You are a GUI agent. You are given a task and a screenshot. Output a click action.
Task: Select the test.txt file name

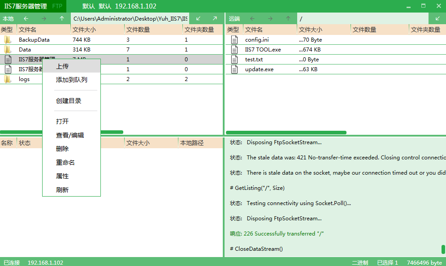pos(254,60)
